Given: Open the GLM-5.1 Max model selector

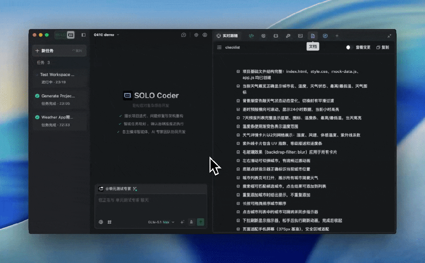Looking at the screenshot, I should pyautogui.click(x=161, y=222).
